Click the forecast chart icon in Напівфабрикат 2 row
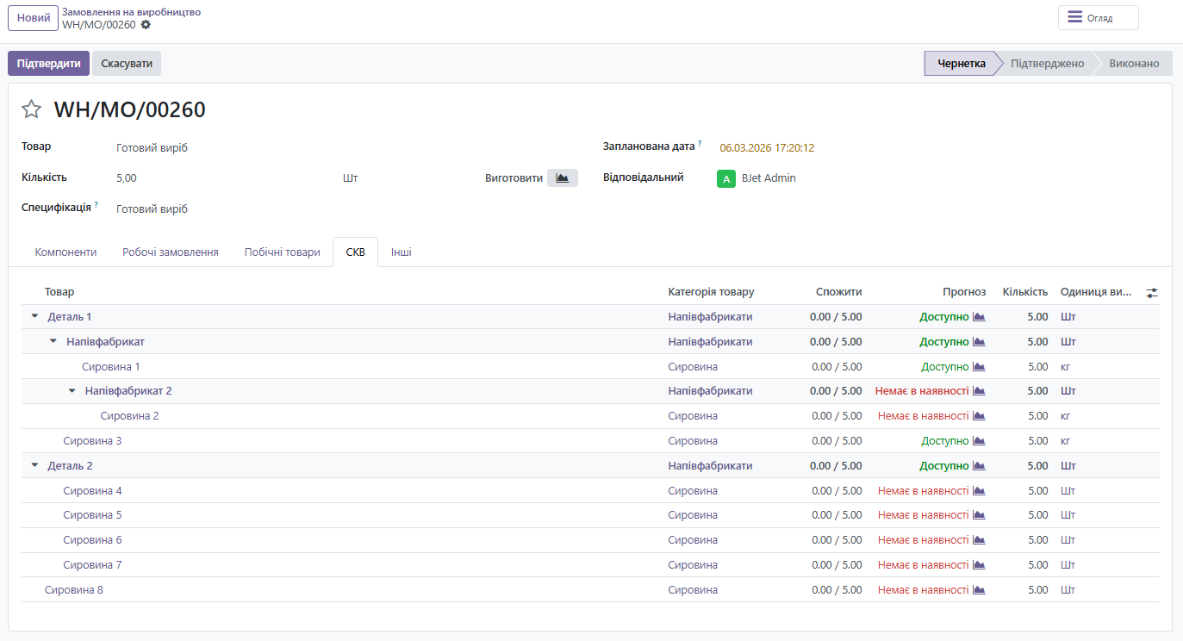 click(979, 391)
